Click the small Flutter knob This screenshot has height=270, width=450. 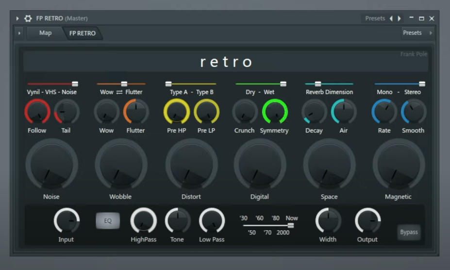click(x=136, y=111)
